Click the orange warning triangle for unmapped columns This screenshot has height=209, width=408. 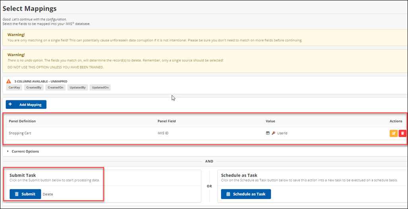coord(9,81)
